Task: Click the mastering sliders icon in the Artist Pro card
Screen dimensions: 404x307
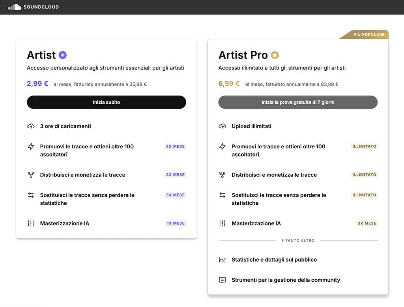Action: [223, 223]
